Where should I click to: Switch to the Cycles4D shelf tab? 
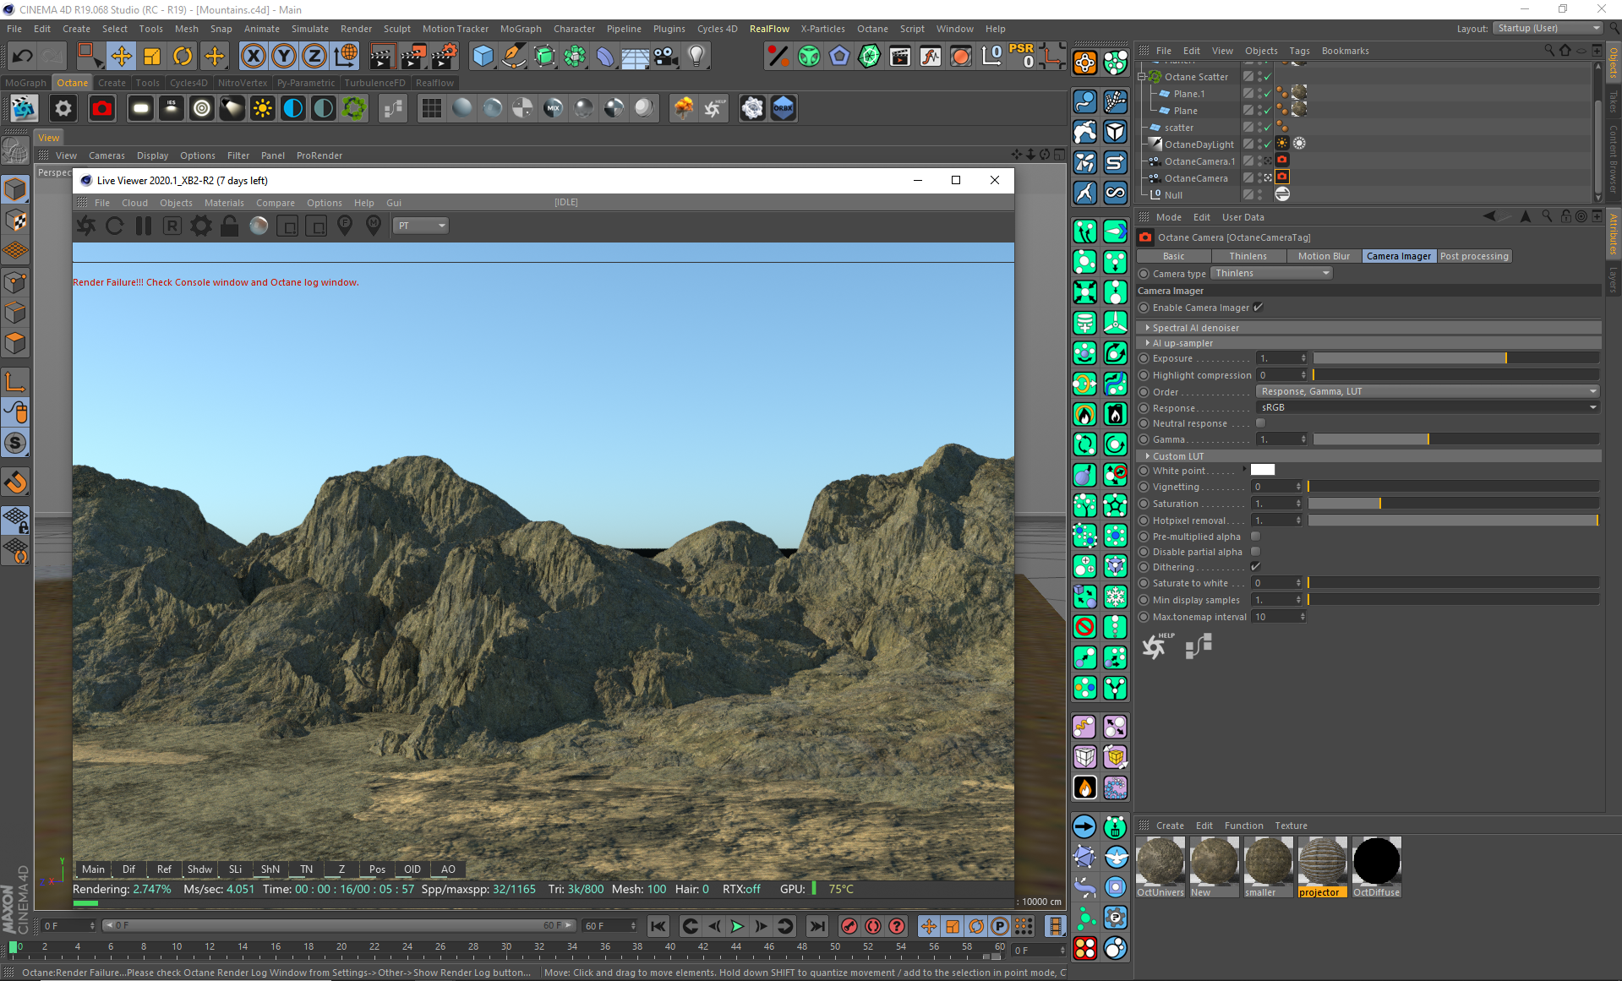click(188, 83)
